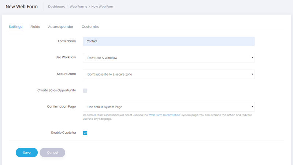This screenshot has height=165, width=293.
Task: Click the Create Sales Opportunity label
Action: coord(57,90)
